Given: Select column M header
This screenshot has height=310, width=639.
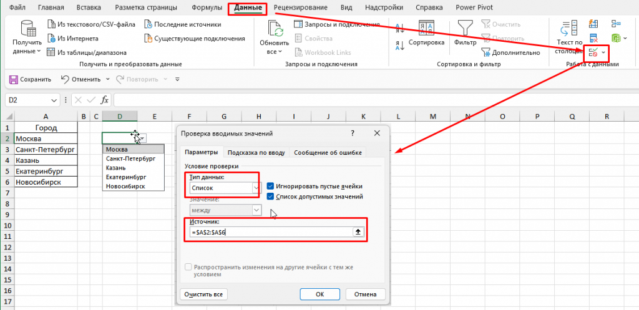Looking at the screenshot, I should point(433,117).
